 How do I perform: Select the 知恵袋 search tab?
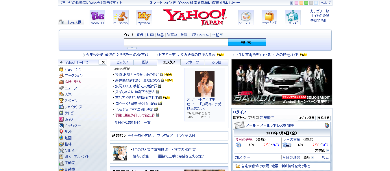tap(172, 35)
